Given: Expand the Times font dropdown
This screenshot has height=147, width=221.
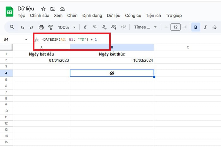Looking at the screenshot, I should pos(145,27).
